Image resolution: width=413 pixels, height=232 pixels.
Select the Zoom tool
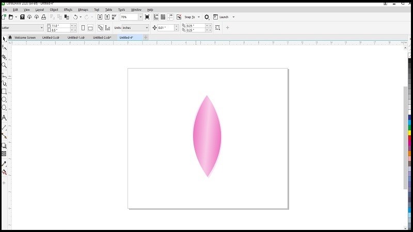4,65
